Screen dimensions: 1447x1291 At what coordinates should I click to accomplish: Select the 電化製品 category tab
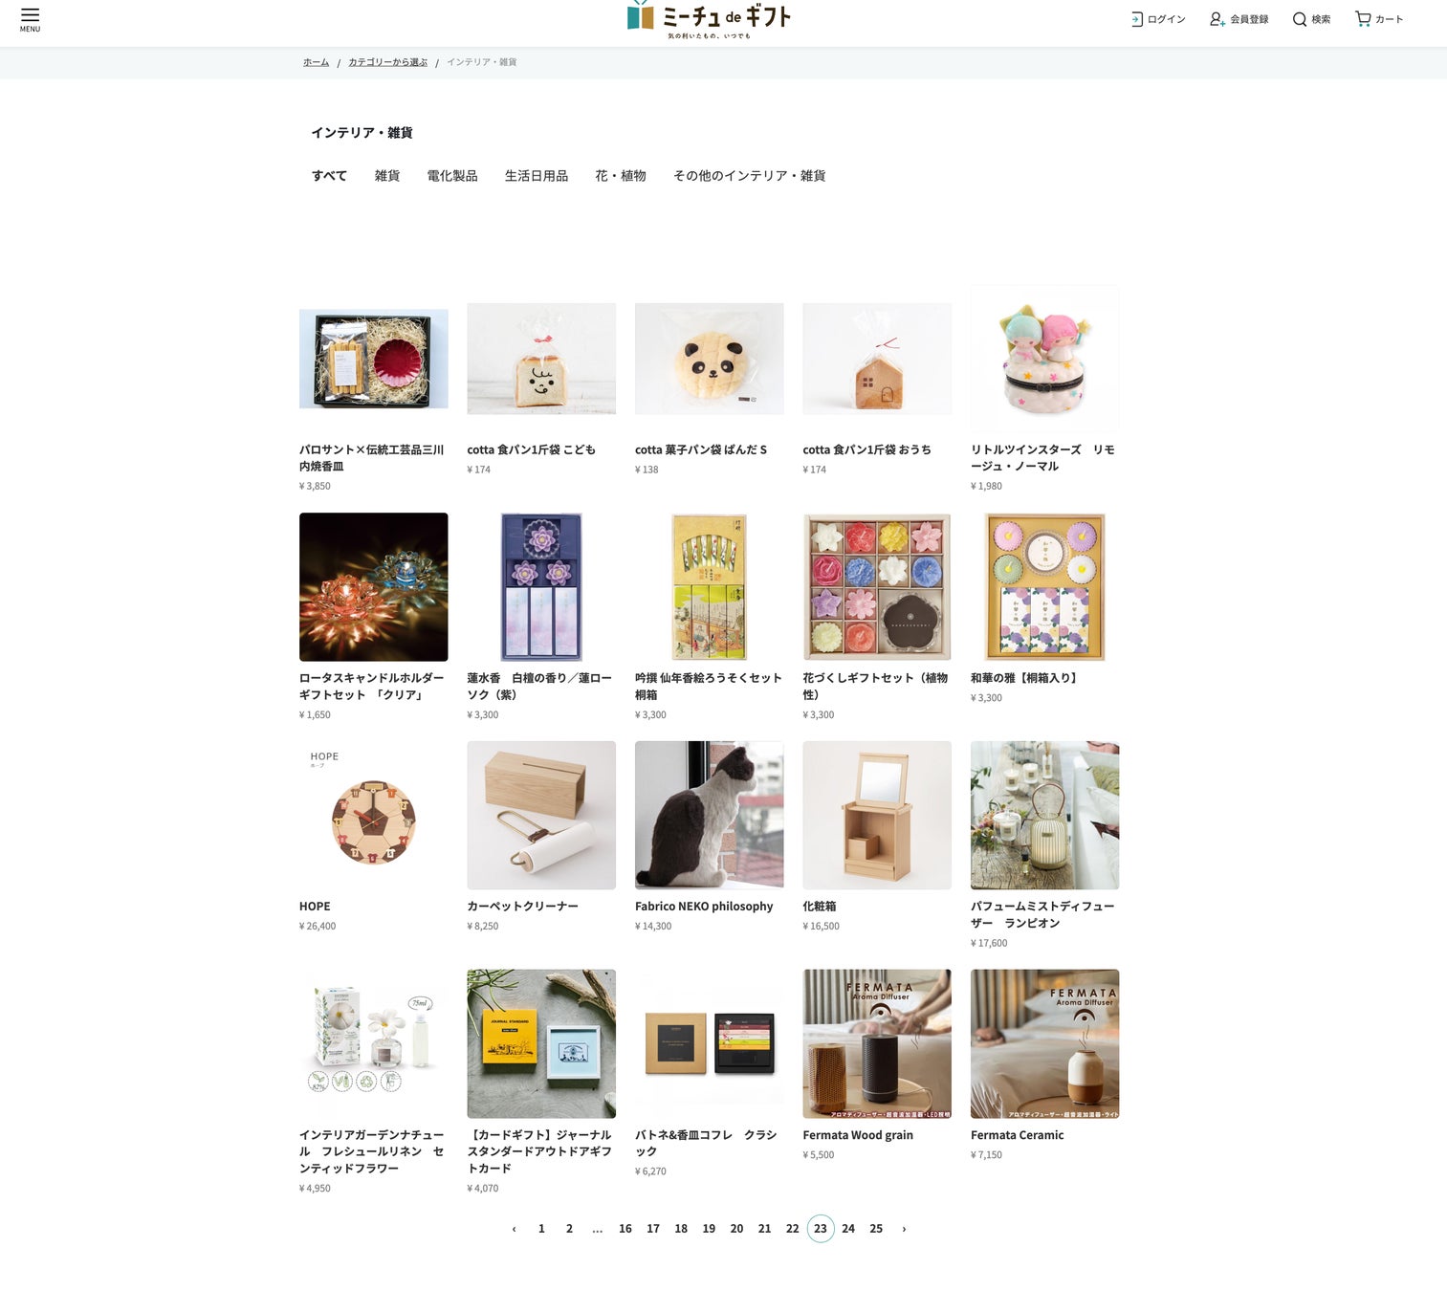[452, 176]
